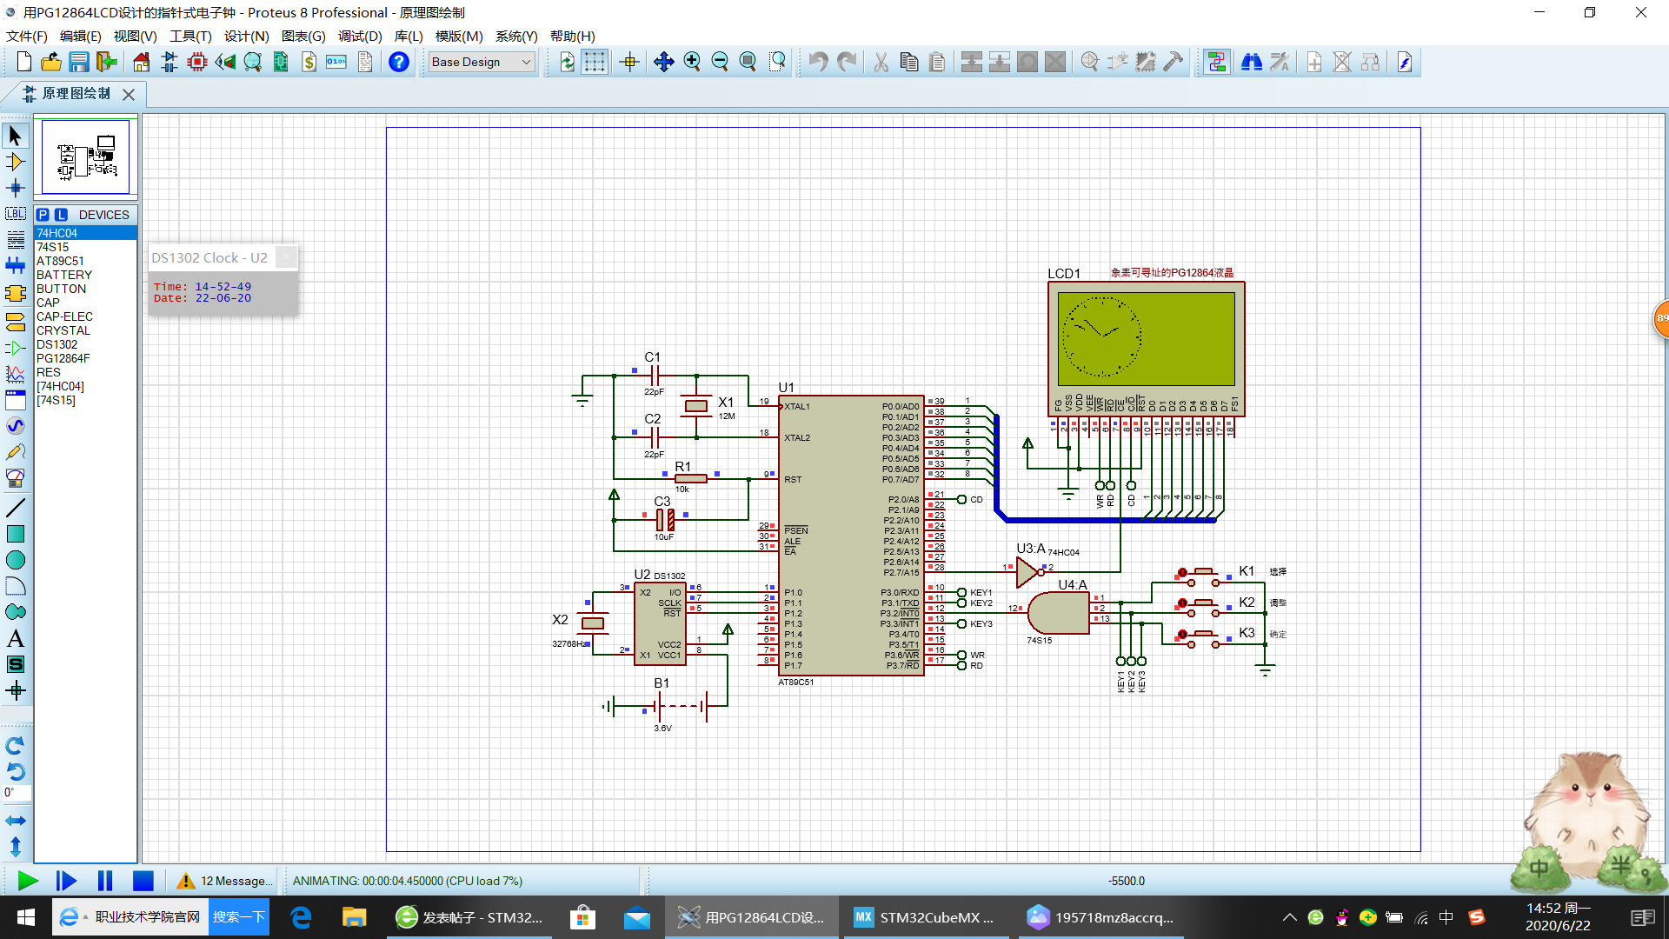
Task: Click the X-Mirror horizontal flip icon
Action: [x=16, y=821]
